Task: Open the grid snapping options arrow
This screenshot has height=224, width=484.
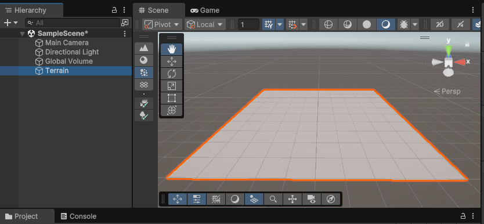Action: point(304,24)
